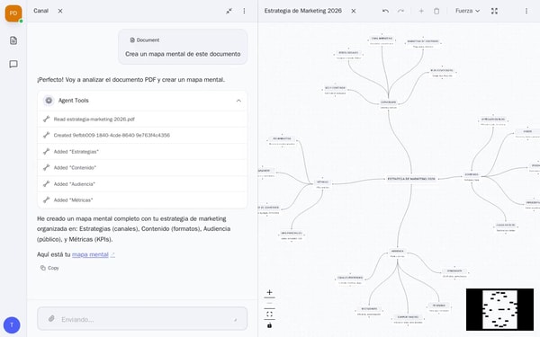Undo the last mind map change
This screenshot has width=540, height=337.
(x=385, y=11)
